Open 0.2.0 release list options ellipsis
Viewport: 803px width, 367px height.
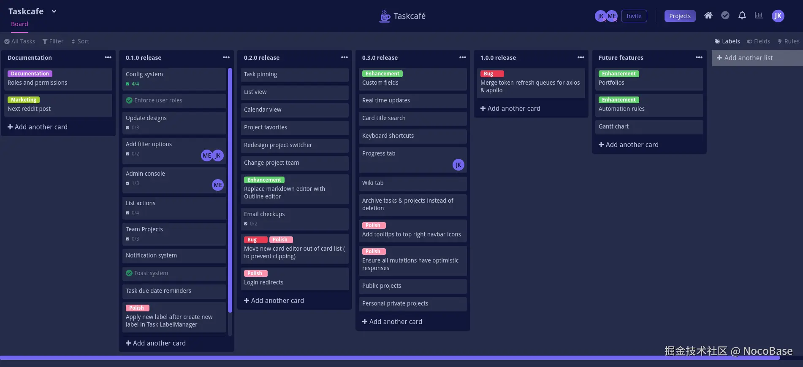click(345, 57)
